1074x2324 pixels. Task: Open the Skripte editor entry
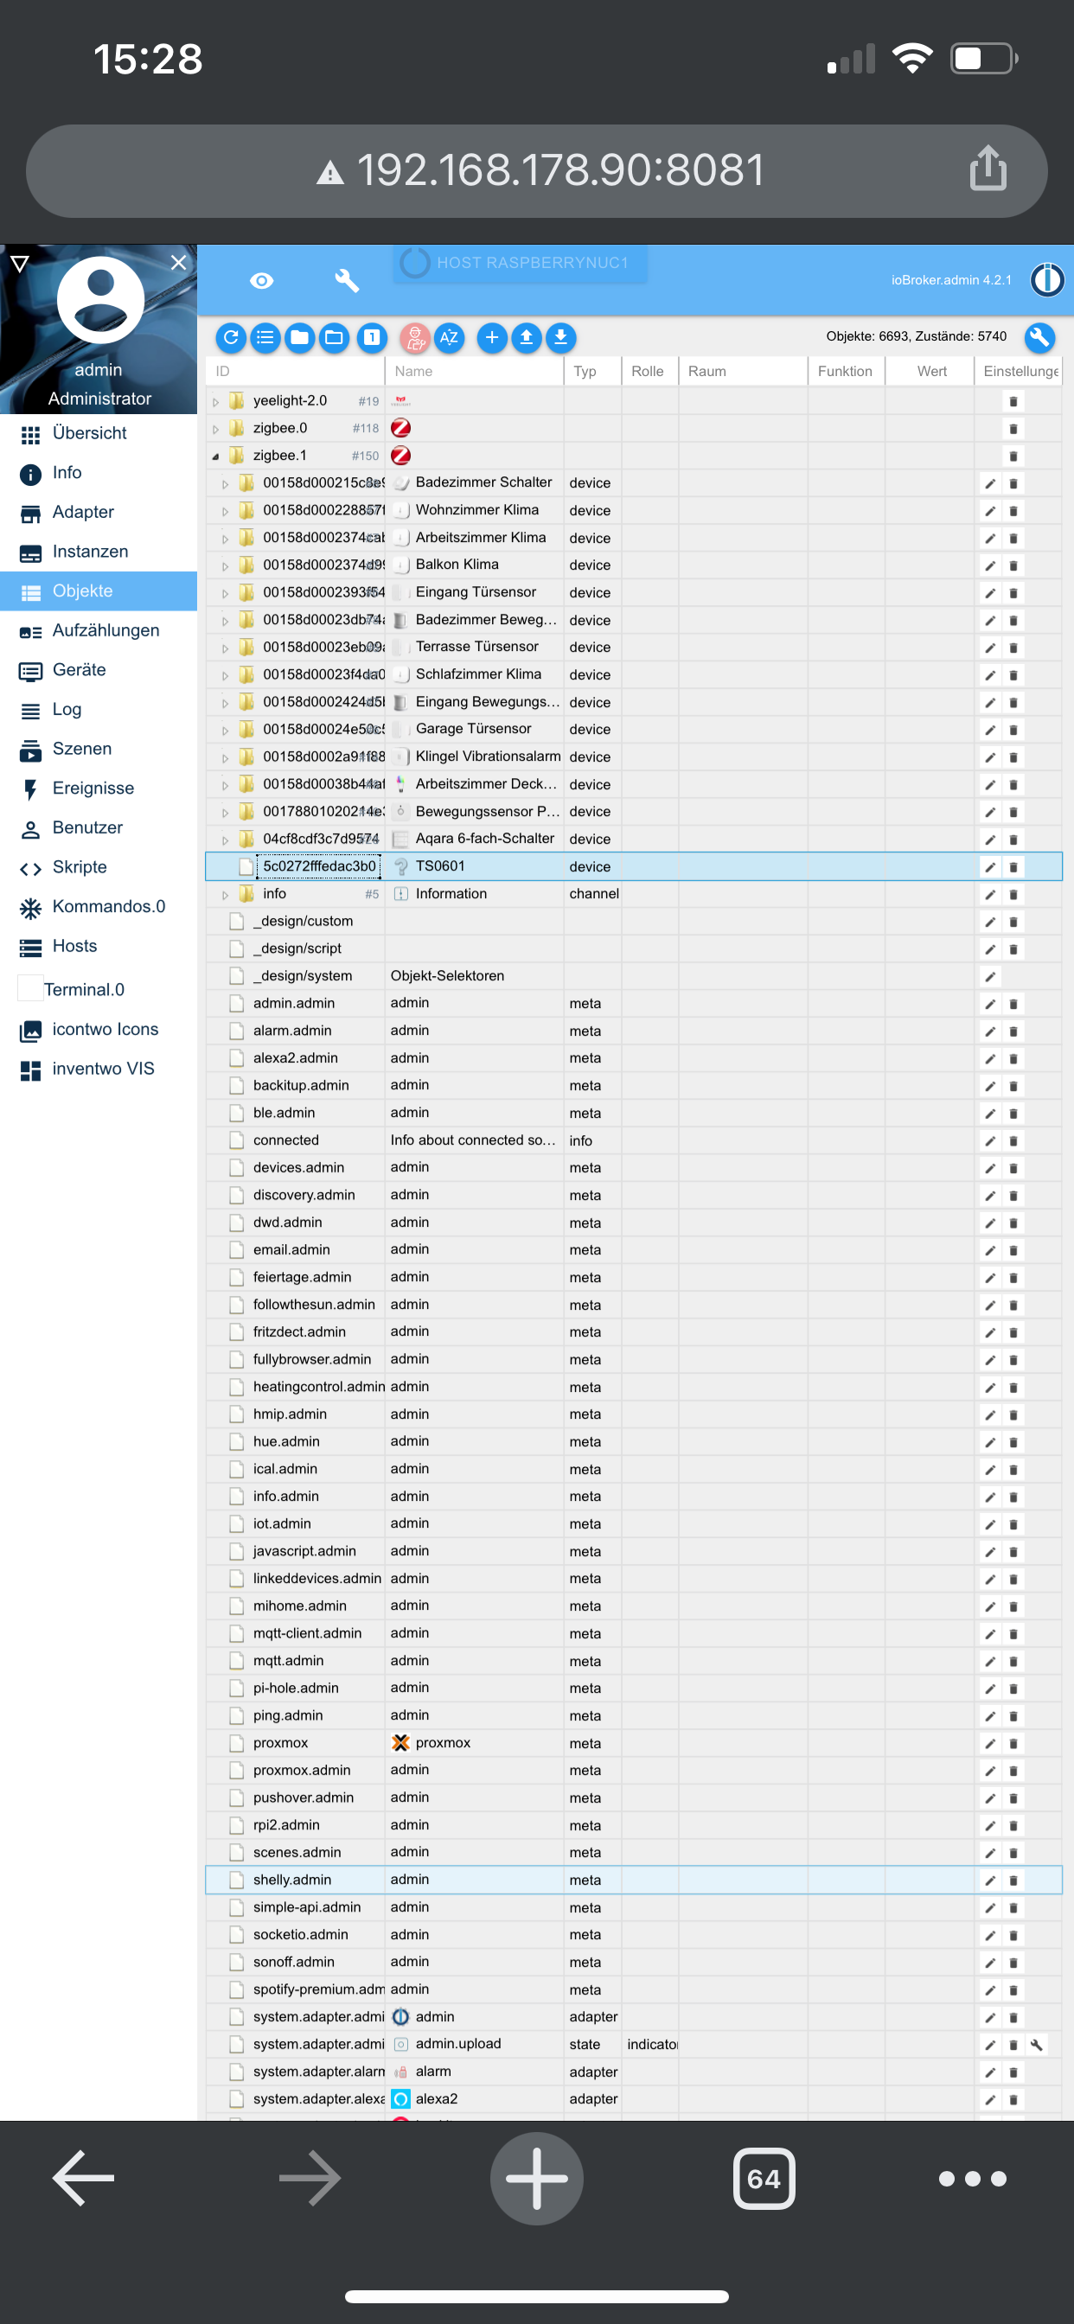99,867
